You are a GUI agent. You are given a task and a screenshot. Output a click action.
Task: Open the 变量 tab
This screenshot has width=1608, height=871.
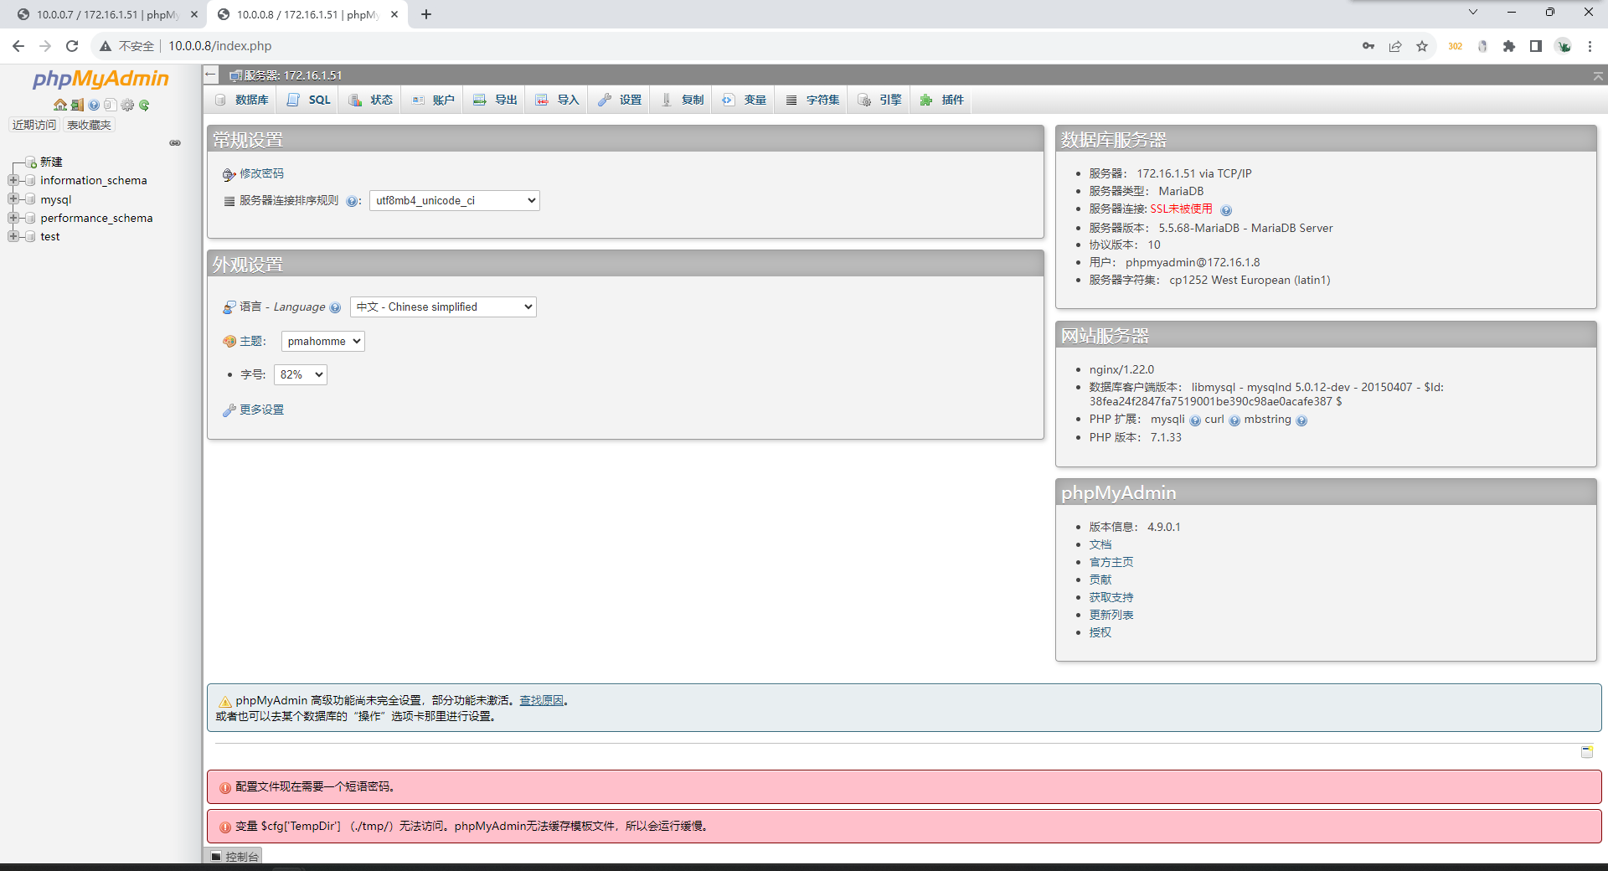(x=745, y=100)
